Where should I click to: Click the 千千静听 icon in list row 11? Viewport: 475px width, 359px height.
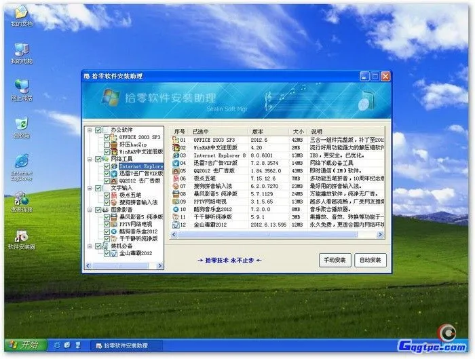176,217
